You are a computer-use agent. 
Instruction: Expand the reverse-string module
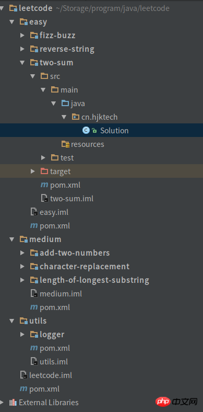pyautogui.click(x=22, y=49)
